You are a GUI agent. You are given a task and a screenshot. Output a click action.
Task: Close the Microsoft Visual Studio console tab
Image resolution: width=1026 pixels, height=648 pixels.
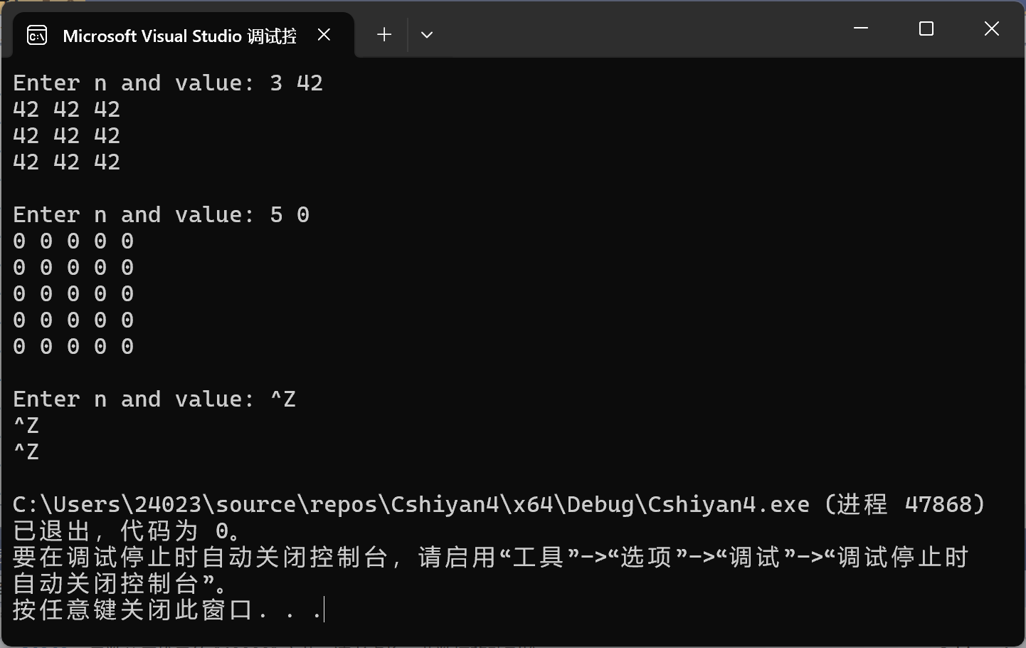(x=324, y=35)
